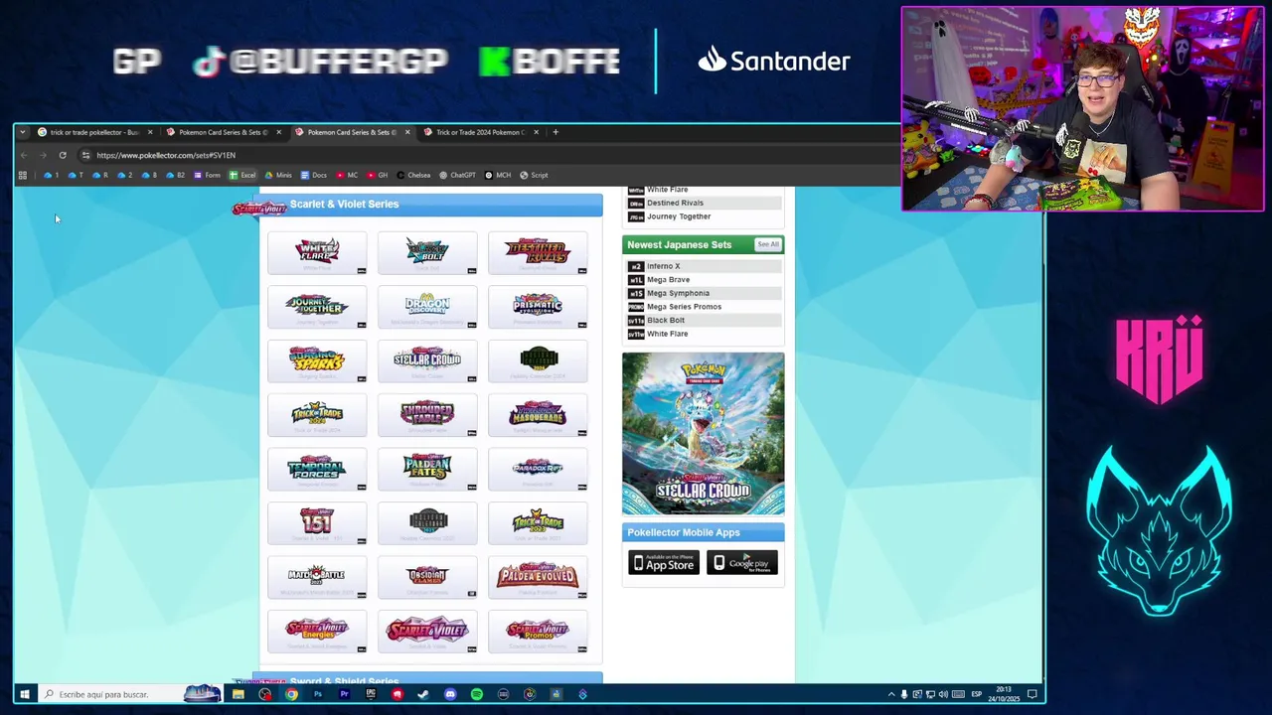The height and width of the screenshot is (715, 1272).
Task: Open the Journey Together set tile
Action: point(317,307)
